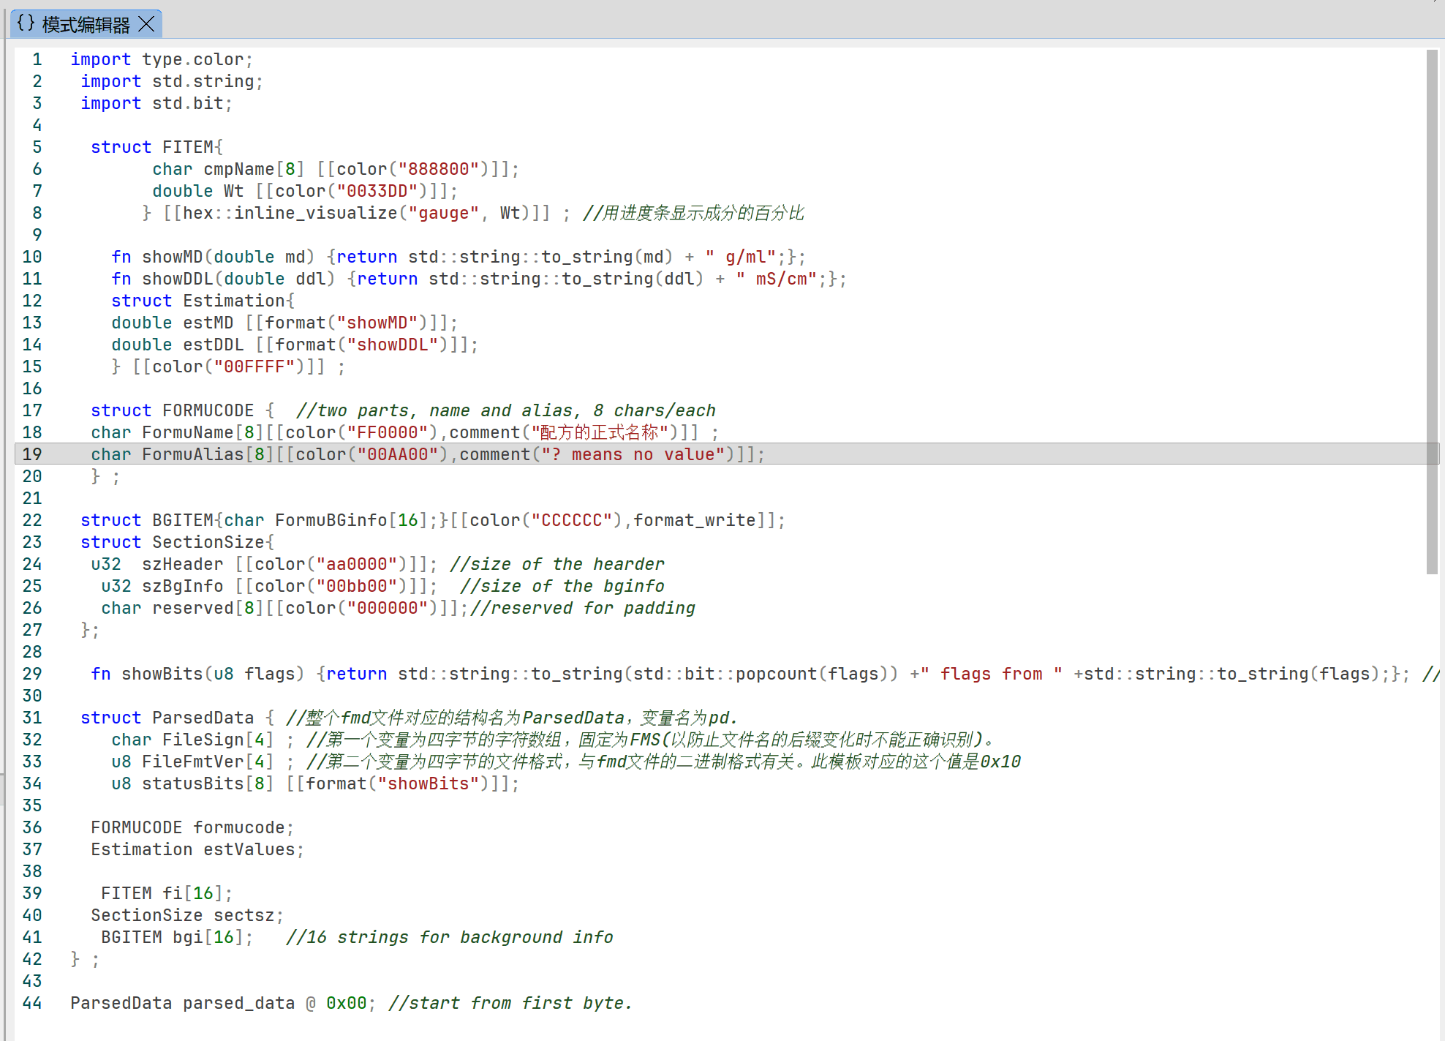Click "struct Estimation{" on line 12
Viewport: 1445px width, 1041px height.
(x=203, y=301)
